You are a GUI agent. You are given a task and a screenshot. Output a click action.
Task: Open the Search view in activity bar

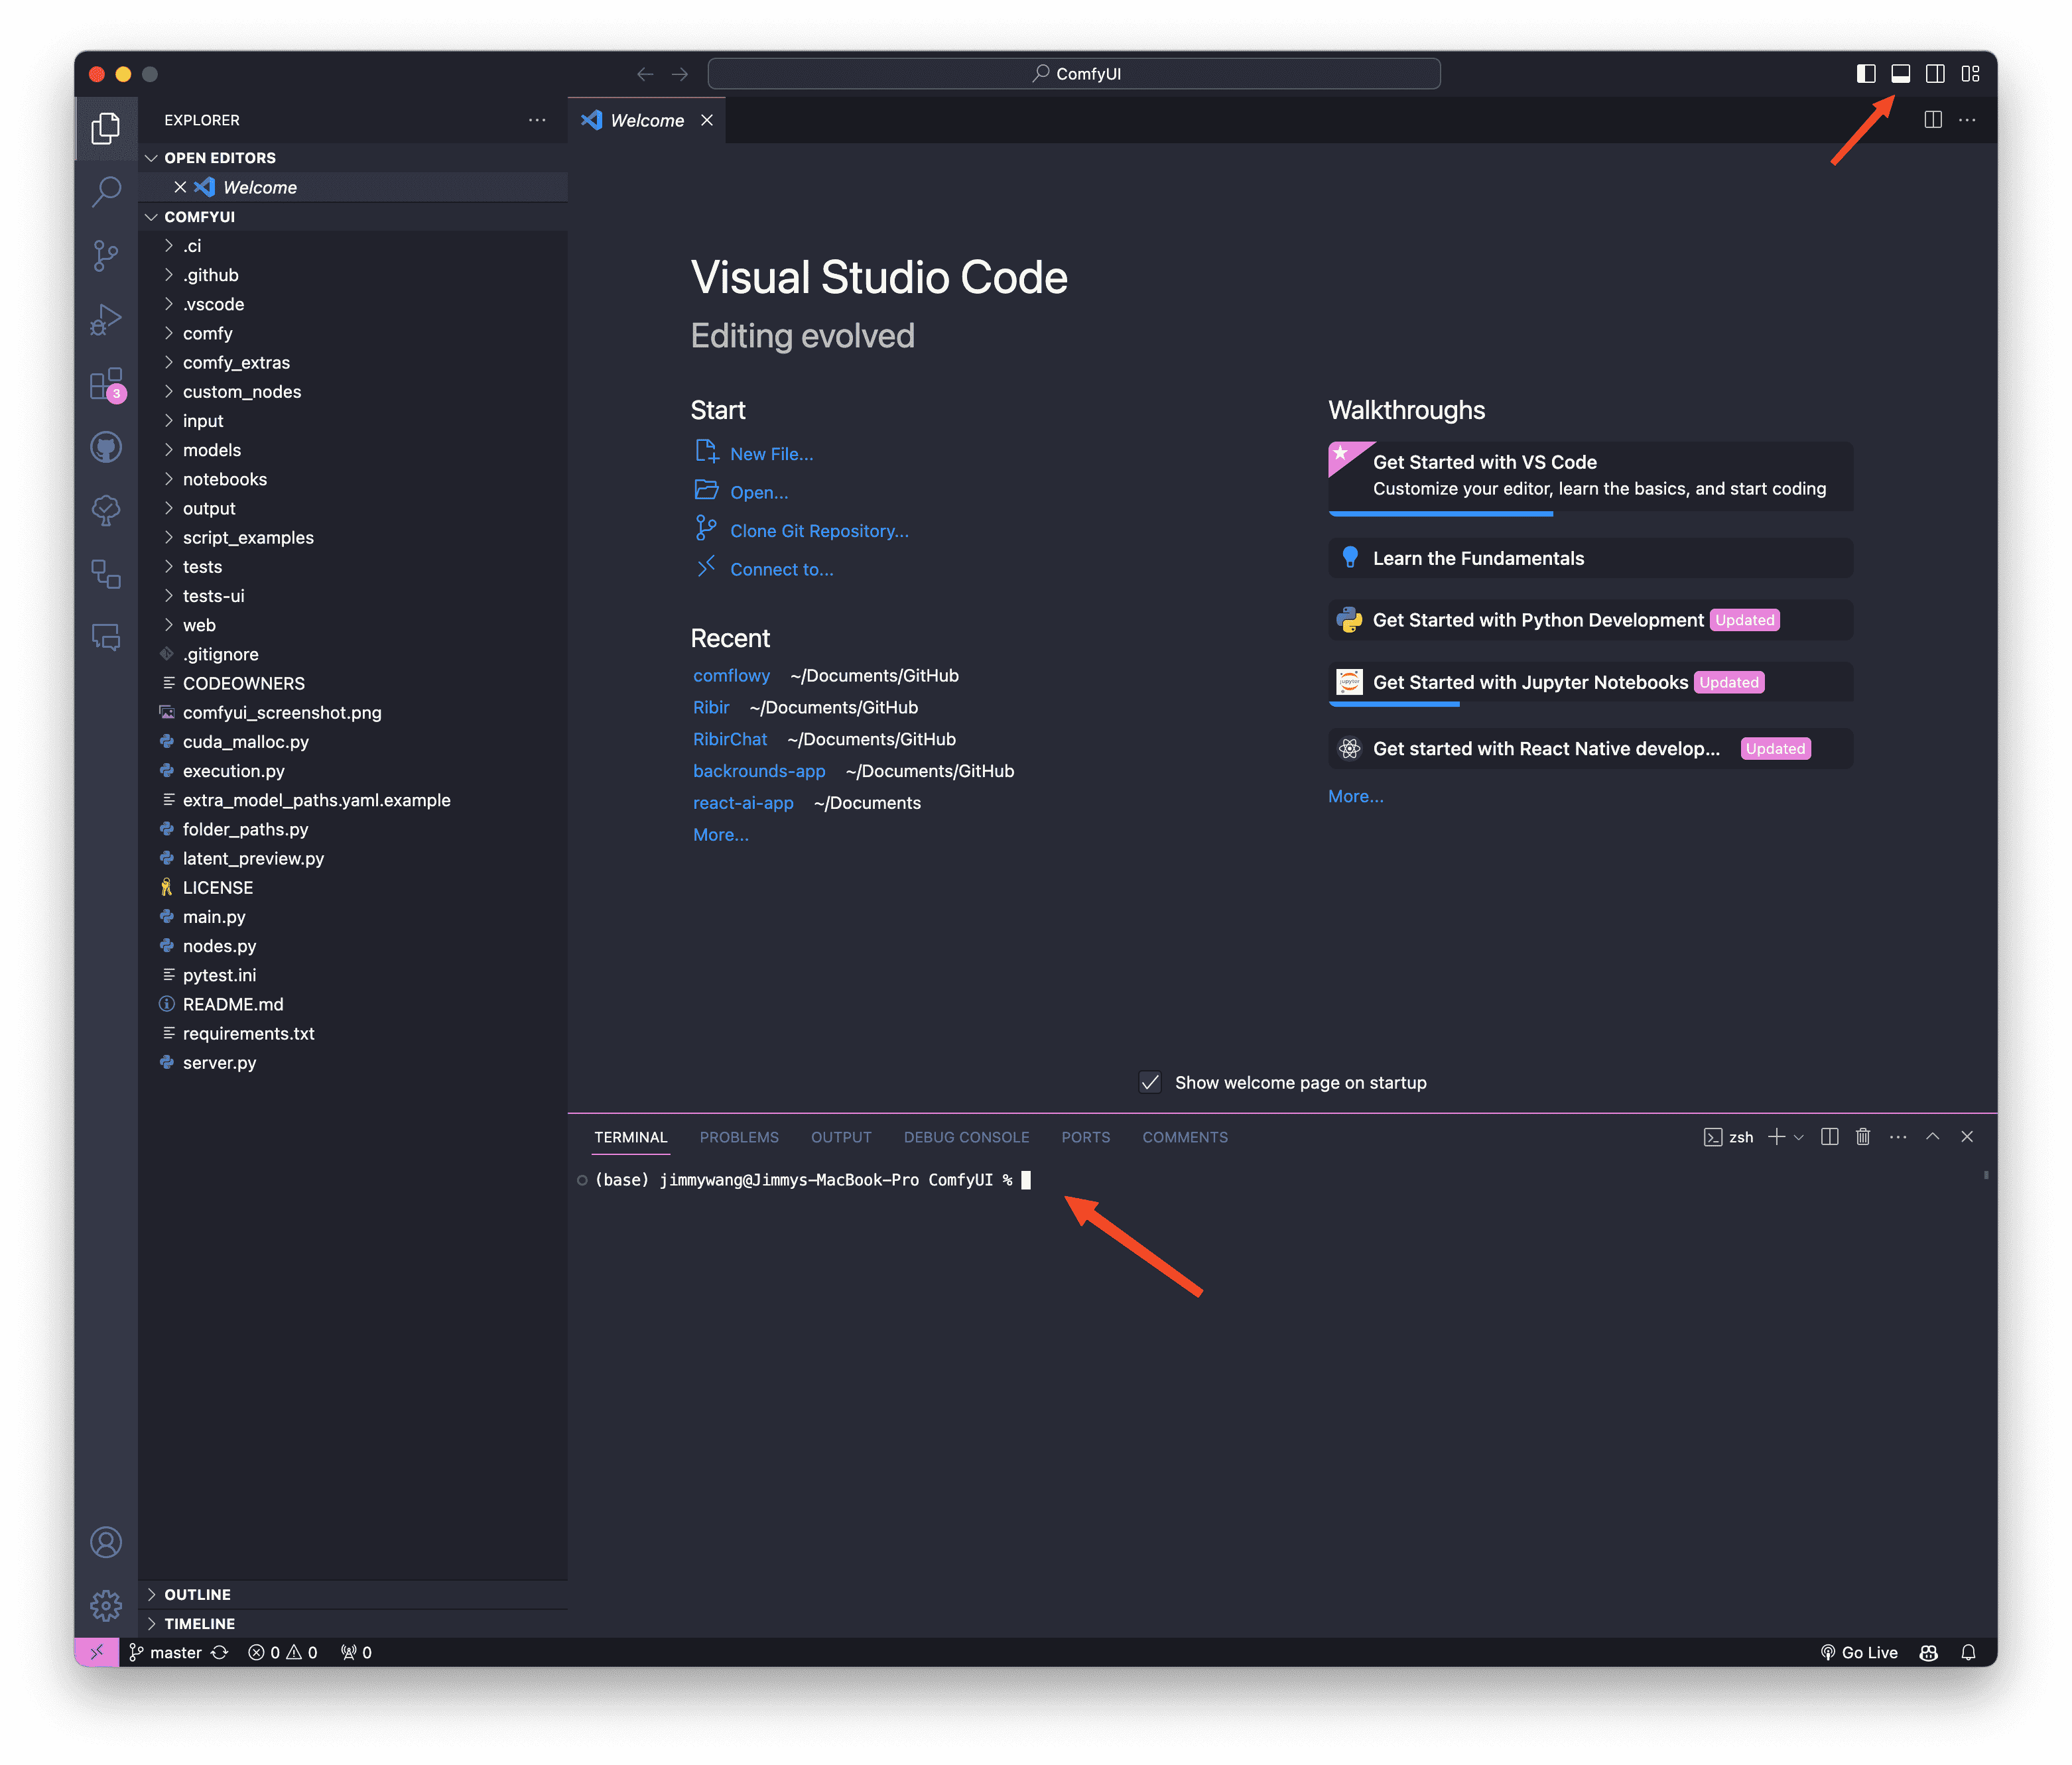[x=106, y=191]
